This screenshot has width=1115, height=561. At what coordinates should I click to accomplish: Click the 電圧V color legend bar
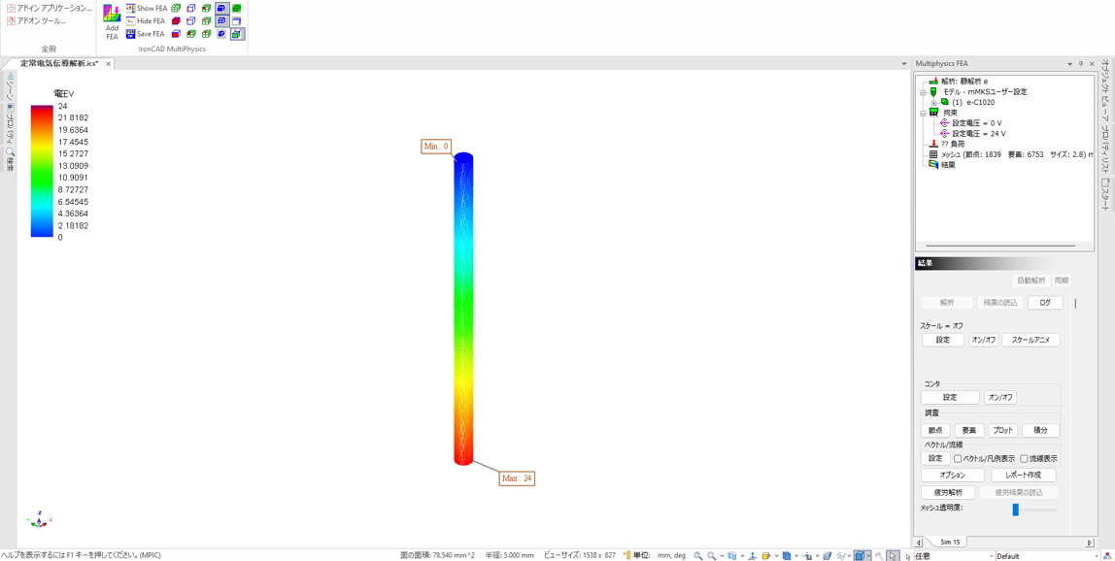coord(41,171)
